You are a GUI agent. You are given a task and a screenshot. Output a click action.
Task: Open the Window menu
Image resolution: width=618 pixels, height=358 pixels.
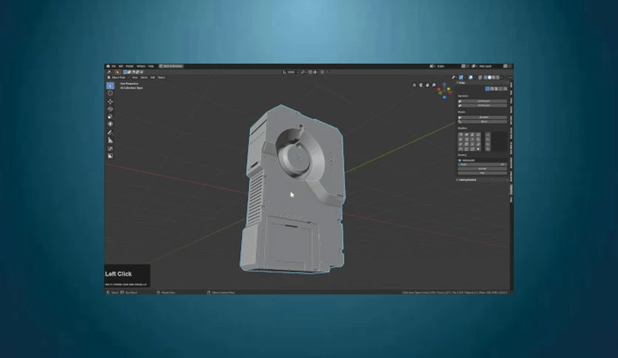point(140,67)
